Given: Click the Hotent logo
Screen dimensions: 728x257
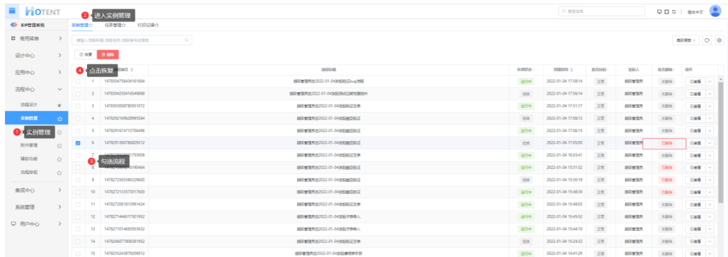Looking at the screenshot, I should pos(43,11).
